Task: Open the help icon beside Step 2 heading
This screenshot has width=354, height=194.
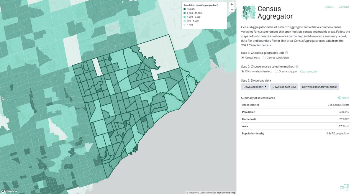Action: point(297,66)
